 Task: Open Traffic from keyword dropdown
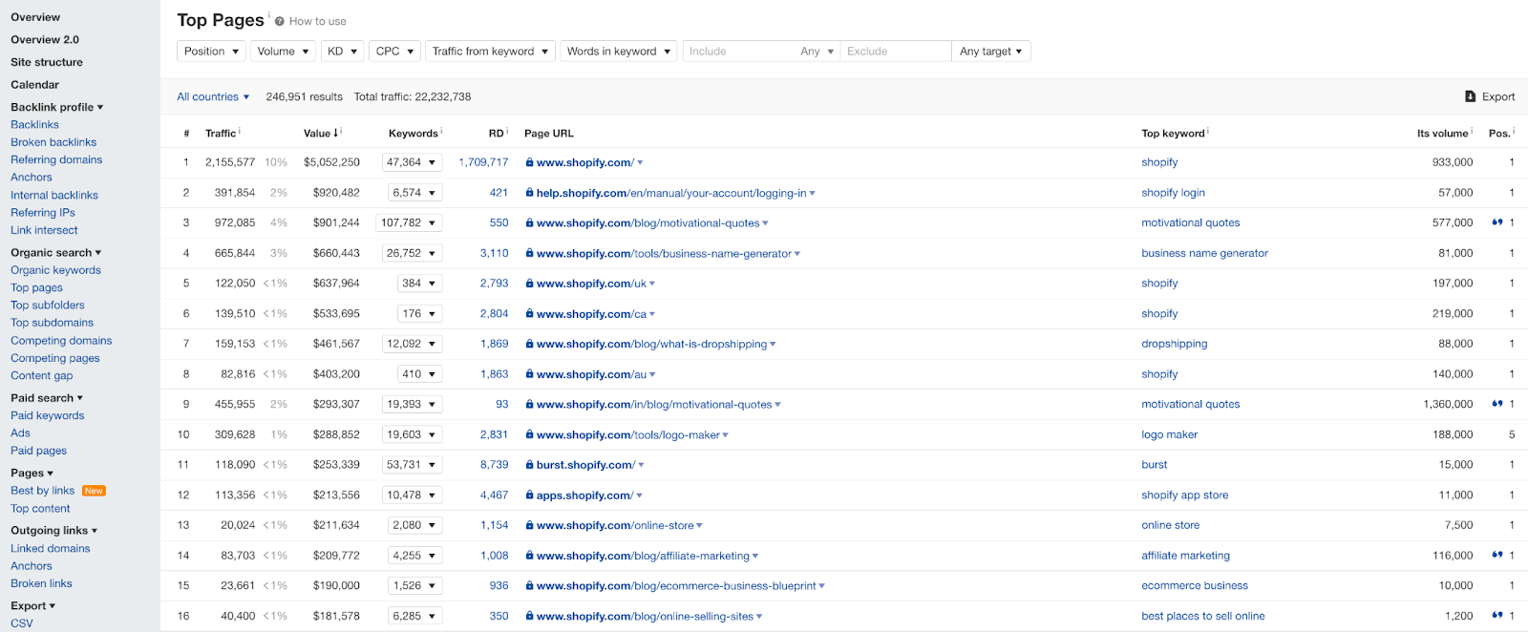coord(490,52)
